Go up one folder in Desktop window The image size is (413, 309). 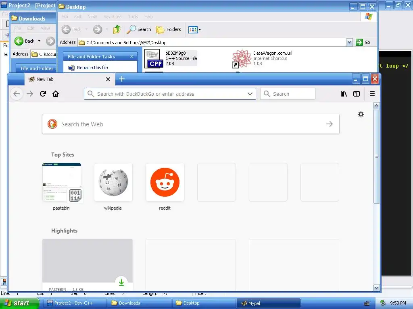(117, 29)
